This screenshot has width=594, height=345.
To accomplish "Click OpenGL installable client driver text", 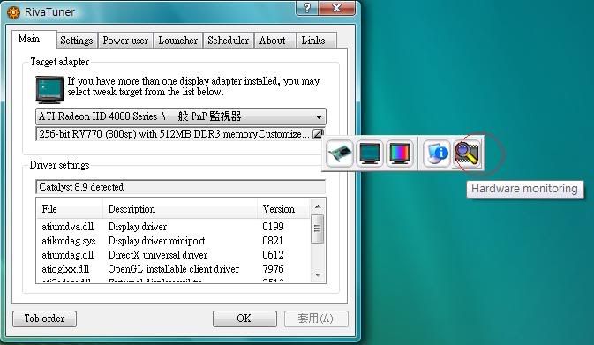I will point(174,269).
